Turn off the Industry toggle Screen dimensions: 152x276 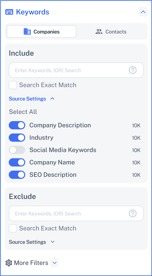(x=17, y=138)
